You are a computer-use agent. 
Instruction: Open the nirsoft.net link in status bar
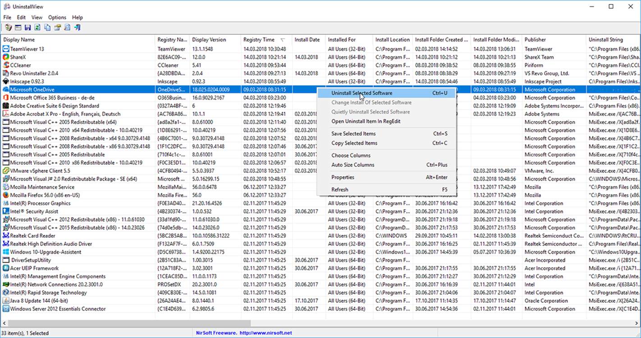pos(266,333)
